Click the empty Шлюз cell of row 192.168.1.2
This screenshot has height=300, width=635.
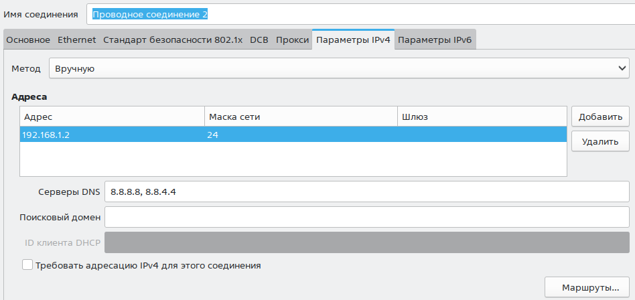(x=482, y=135)
